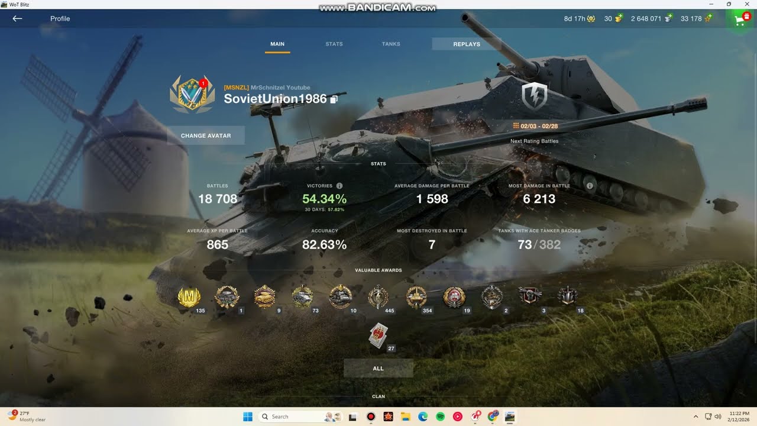The image size is (757, 426).
Task: Add free XP via the 33 178 star icon
Action: [707, 18]
